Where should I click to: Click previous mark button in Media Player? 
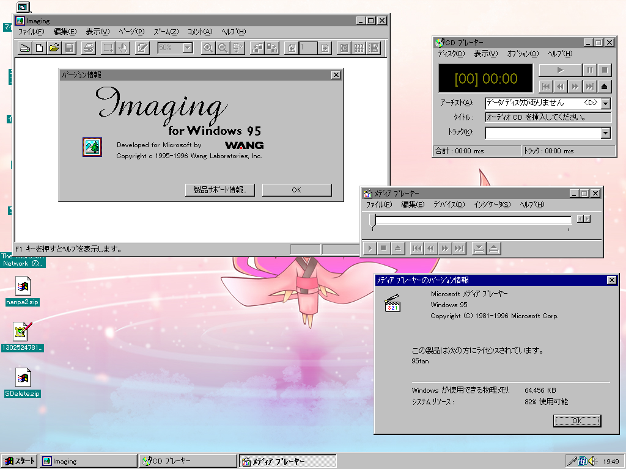[x=417, y=249]
